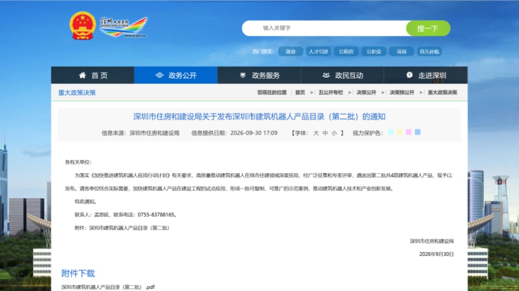This screenshot has height=291, width=519.
Task: Set font size to 小
Action: 334,133
